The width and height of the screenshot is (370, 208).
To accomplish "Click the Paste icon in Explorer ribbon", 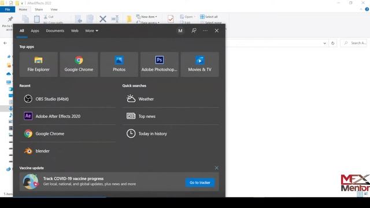I will [37, 19].
